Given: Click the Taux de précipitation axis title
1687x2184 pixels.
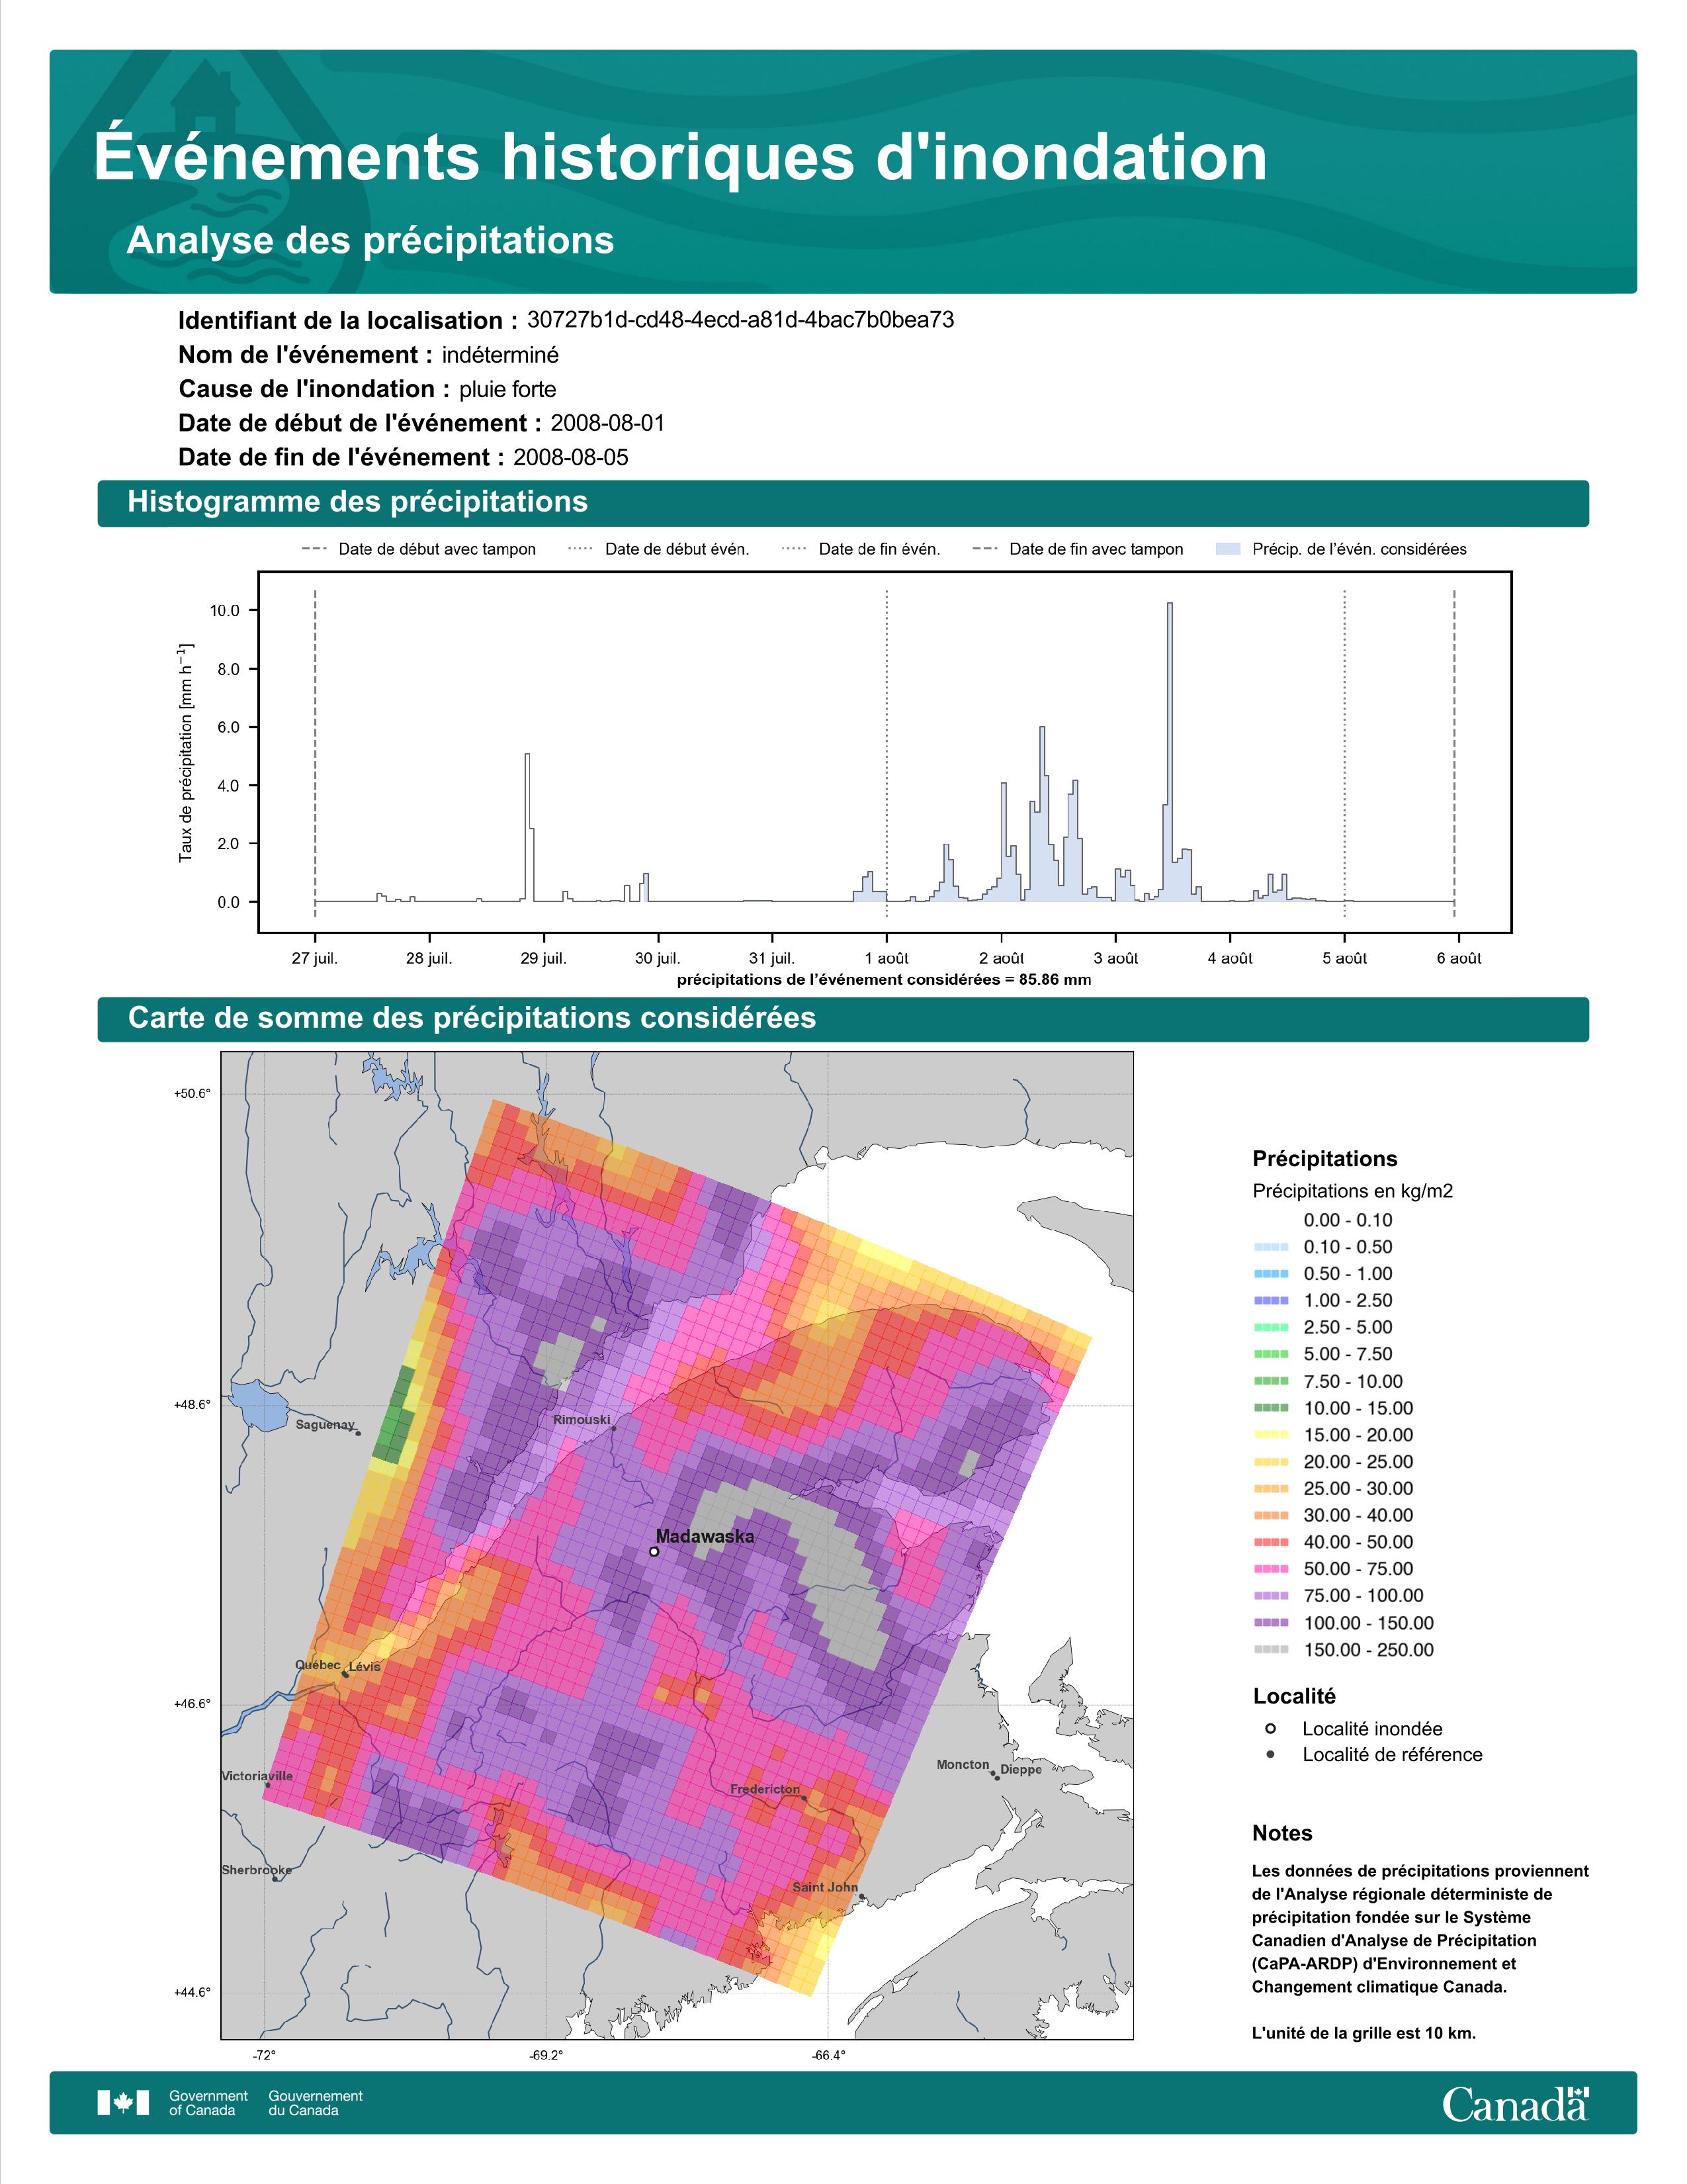Looking at the screenshot, I should point(186,752).
